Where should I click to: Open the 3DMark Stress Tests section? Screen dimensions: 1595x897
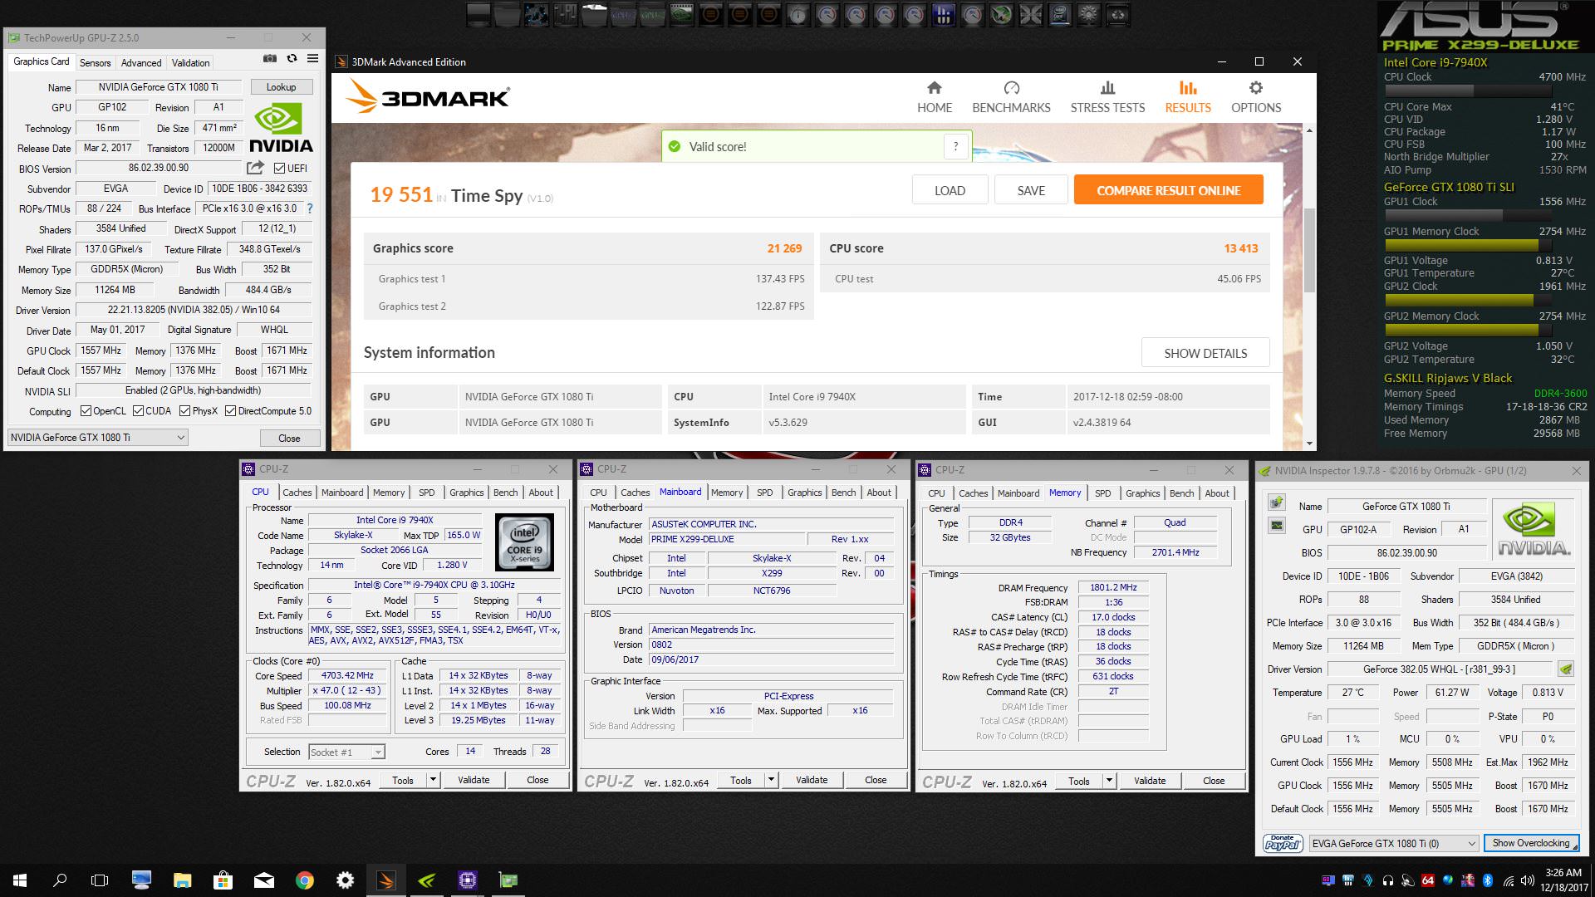[x=1107, y=96]
